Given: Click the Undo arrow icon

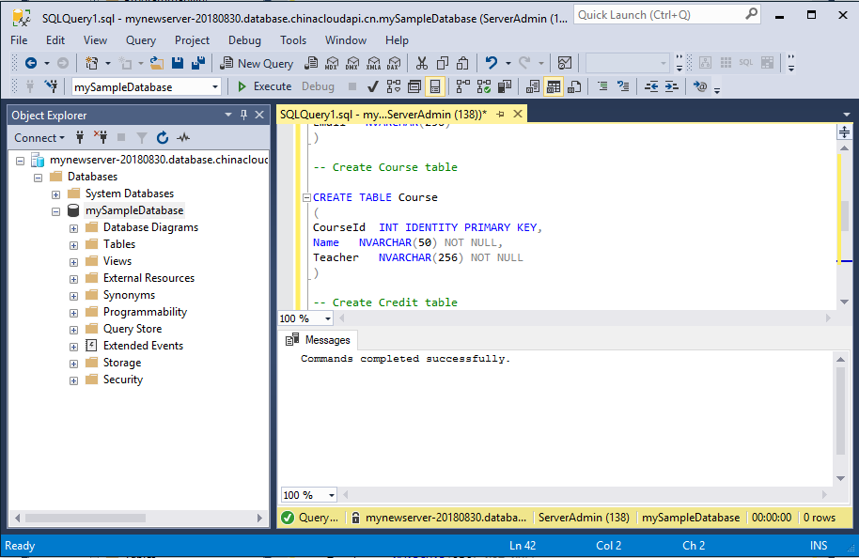Looking at the screenshot, I should pos(491,63).
